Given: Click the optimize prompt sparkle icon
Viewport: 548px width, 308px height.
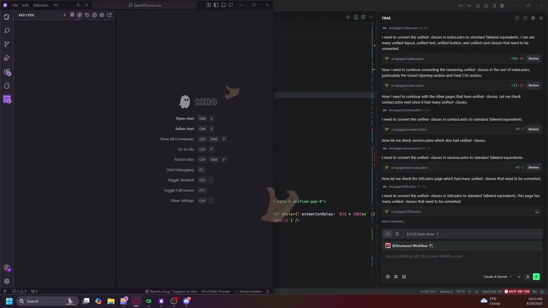Looking at the screenshot, I should (519, 277).
